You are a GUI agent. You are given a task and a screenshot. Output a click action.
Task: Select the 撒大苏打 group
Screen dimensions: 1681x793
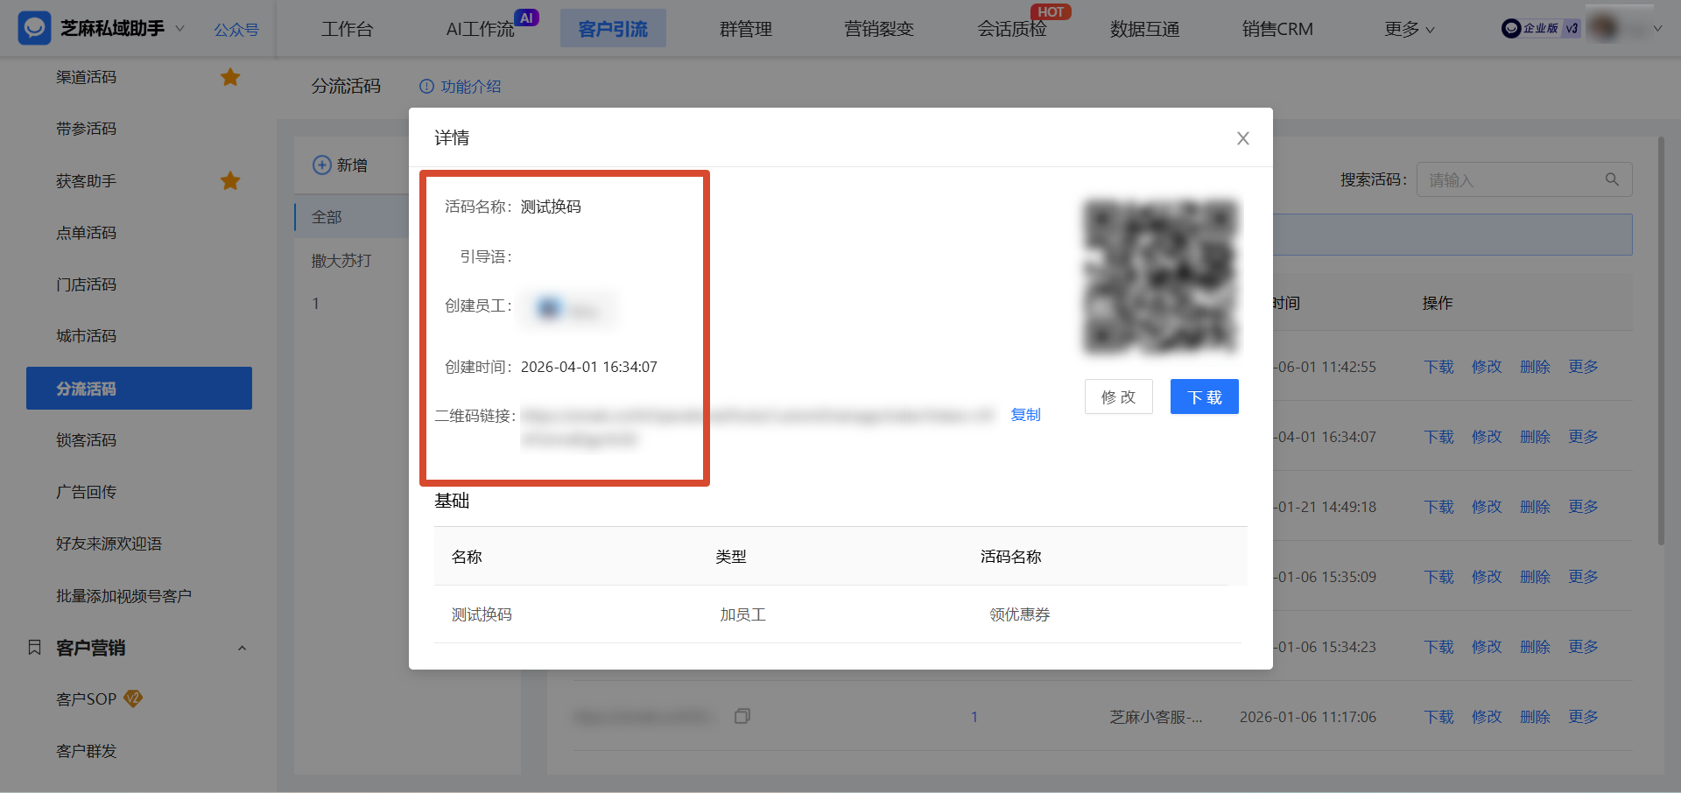[341, 261]
